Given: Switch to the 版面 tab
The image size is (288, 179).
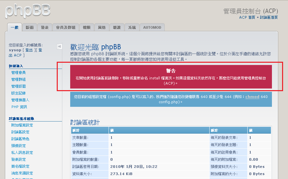Looking at the screenshot, I should [x=30, y=27].
